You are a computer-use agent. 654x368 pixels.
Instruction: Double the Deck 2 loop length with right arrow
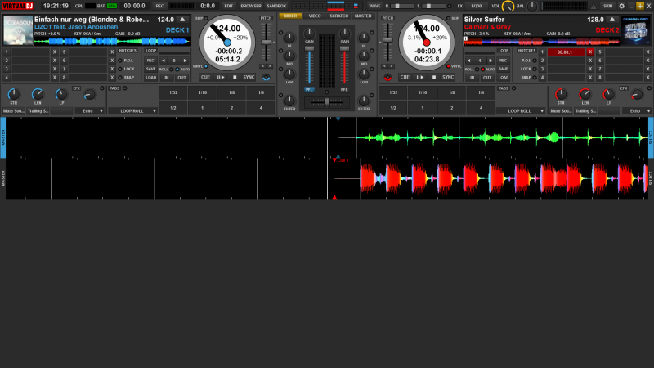pos(490,61)
